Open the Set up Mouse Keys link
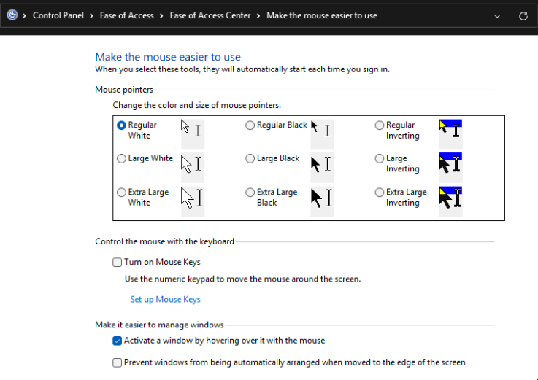This screenshot has width=538, height=380. pos(165,299)
